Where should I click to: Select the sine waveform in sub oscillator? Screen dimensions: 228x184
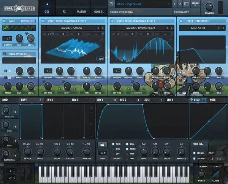coord(5,28)
